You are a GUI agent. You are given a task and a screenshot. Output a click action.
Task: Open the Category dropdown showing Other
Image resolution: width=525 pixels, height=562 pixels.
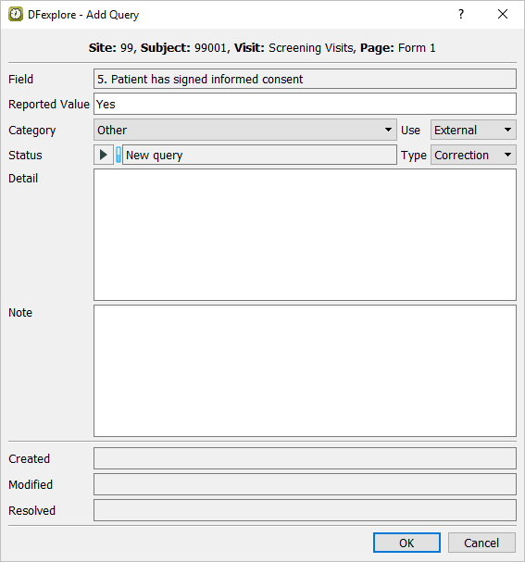click(245, 130)
